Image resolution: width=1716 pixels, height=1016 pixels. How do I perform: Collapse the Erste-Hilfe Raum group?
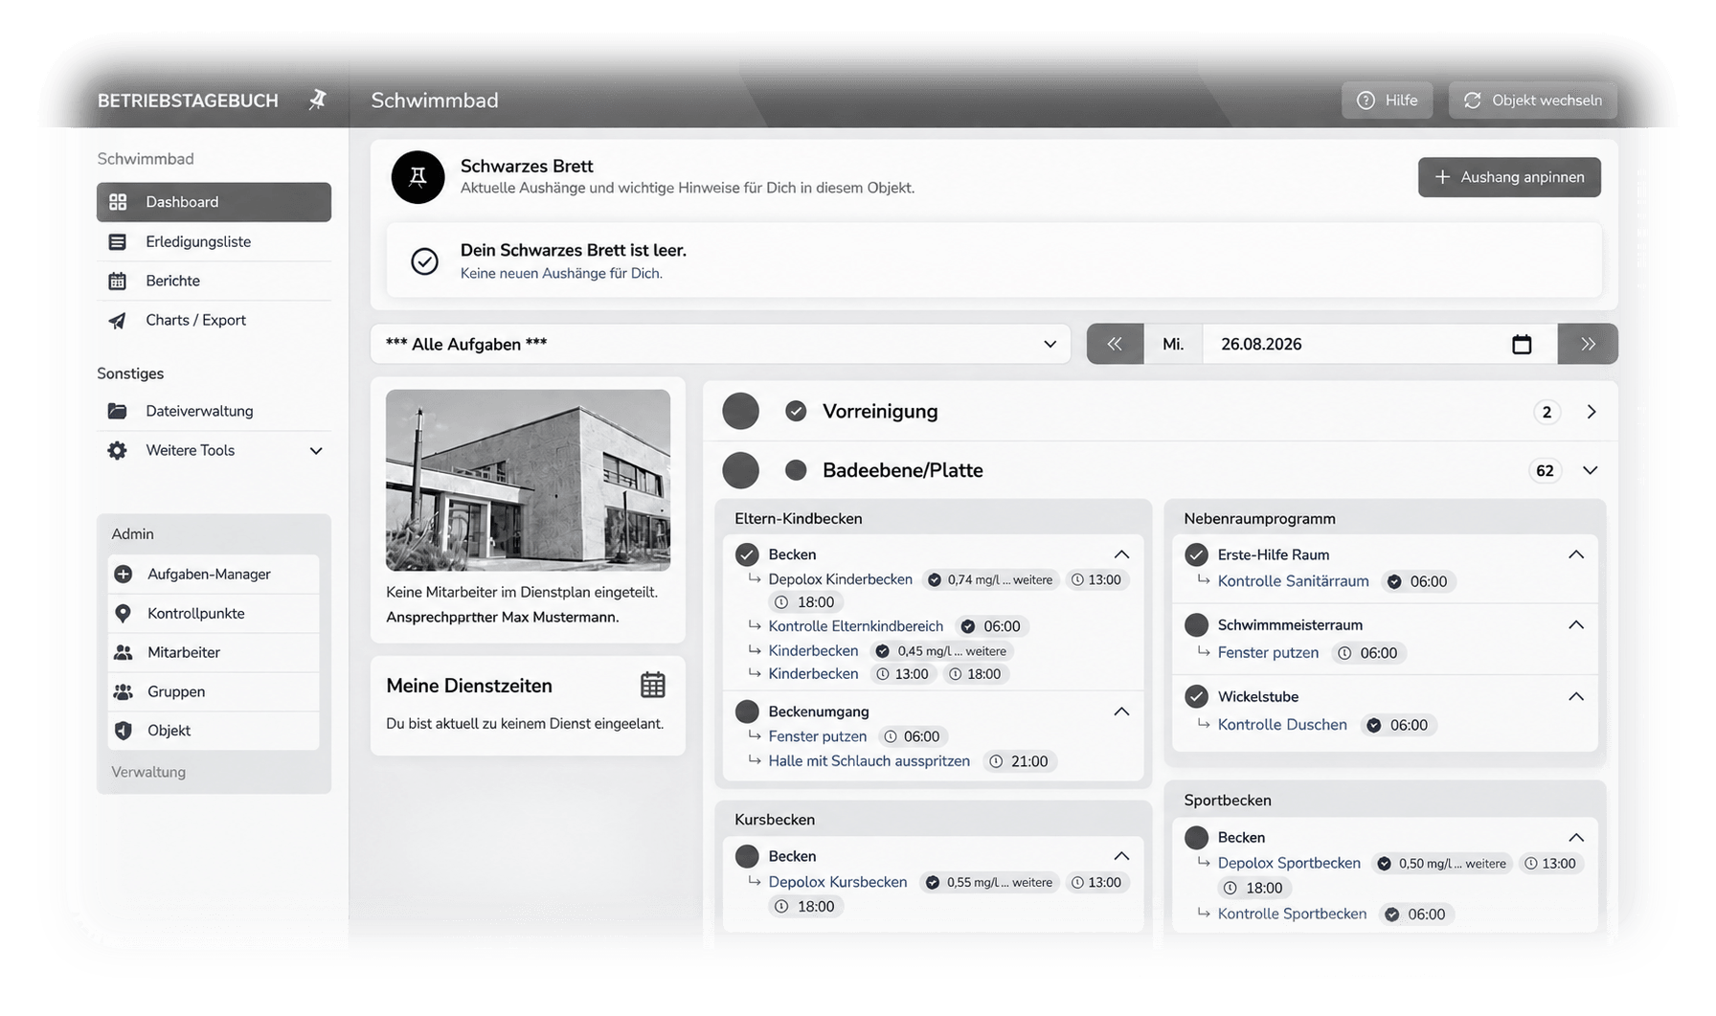[1576, 554]
